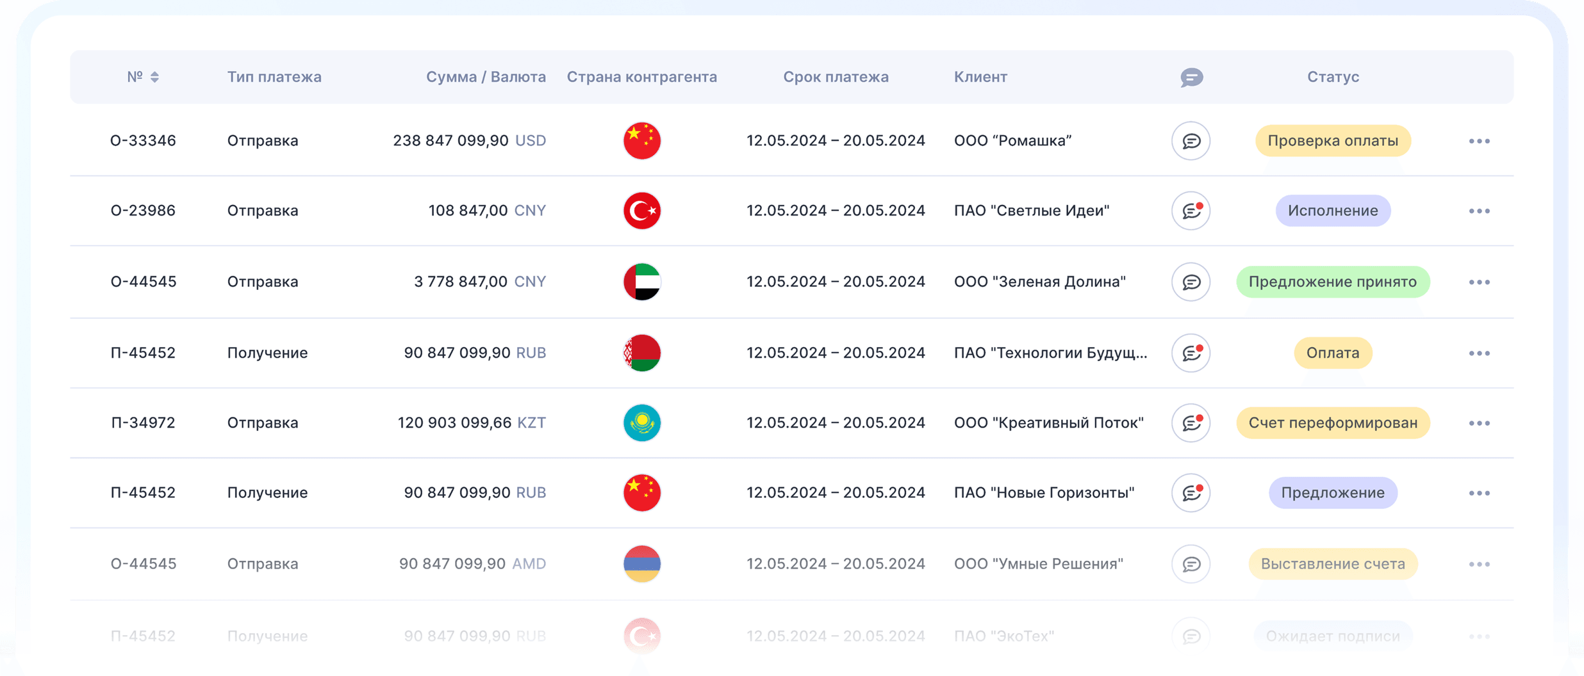Click the "Срок платежа" column header
The width and height of the screenshot is (1584, 676).
pyautogui.click(x=836, y=77)
